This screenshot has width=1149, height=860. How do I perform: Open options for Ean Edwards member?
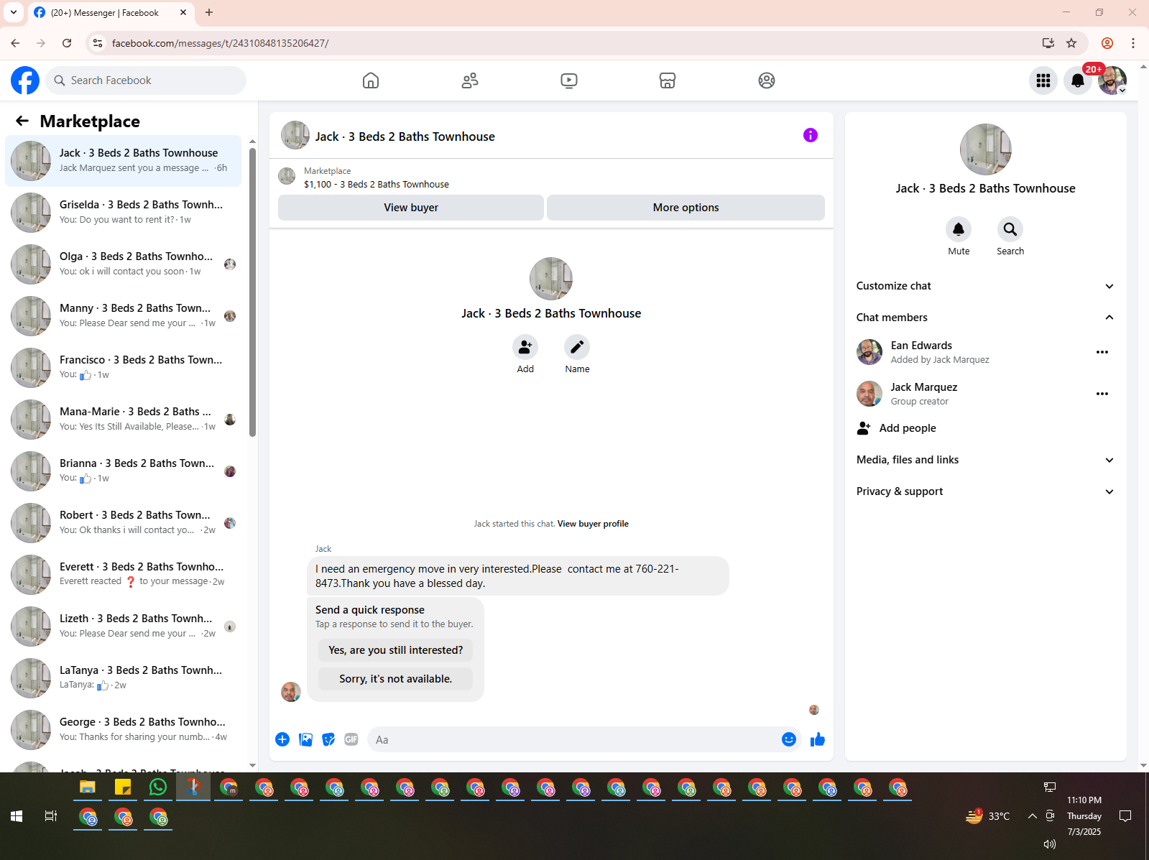(x=1102, y=352)
